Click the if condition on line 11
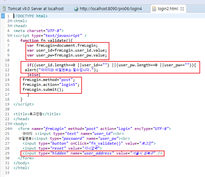Image resolution: width=205 pixels, height=177 pixels. point(112,65)
